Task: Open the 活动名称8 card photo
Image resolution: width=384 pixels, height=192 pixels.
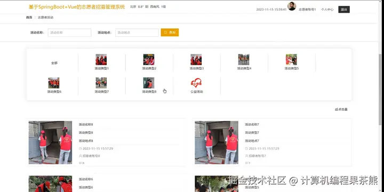Action: pyautogui.click(x=50, y=142)
